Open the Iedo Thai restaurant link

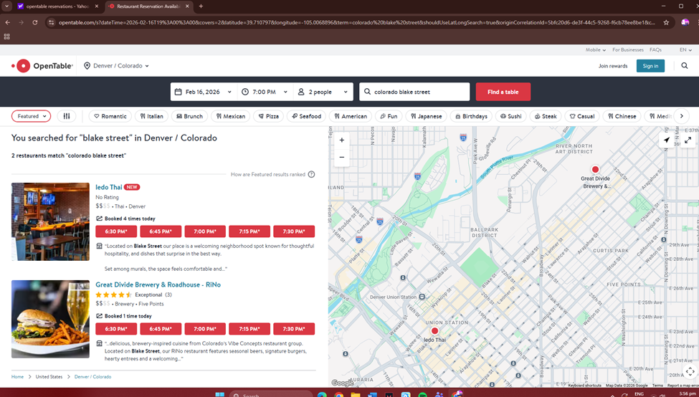(109, 187)
